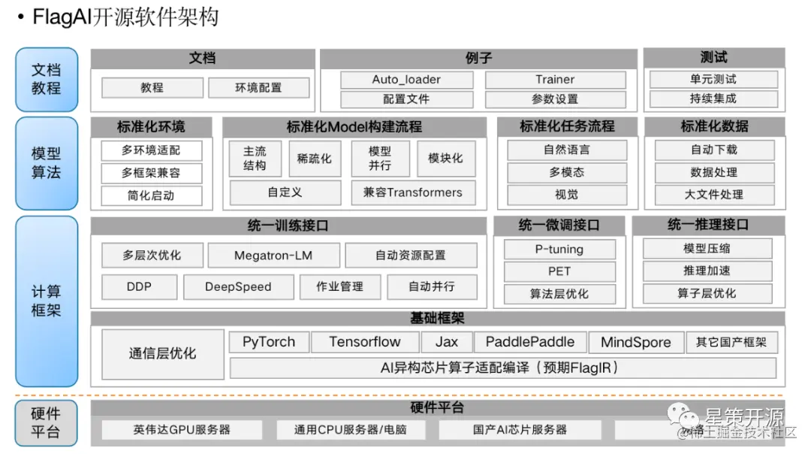
Task: Toggle the 稀疏化 (sparsification) option
Action: pos(315,158)
